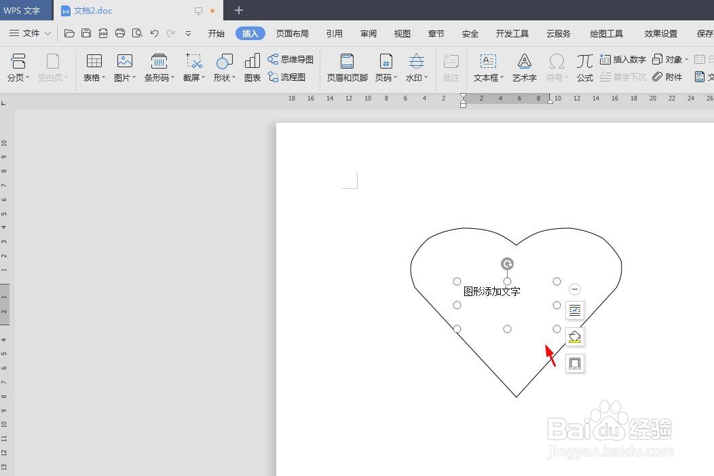The height and width of the screenshot is (476, 714).
Task: Click the rotate handle above text box
Action: click(x=507, y=263)
